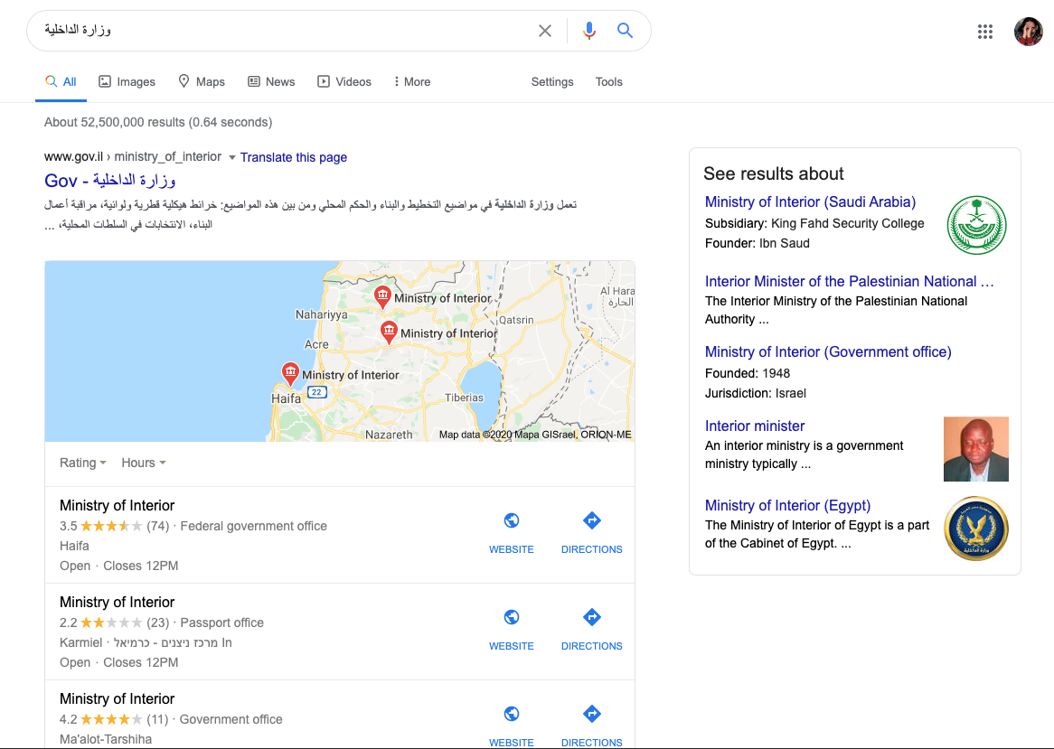Screen dimensions: 1054x749
Task: Click the 'See results about' heading
Action: point(773,174)
